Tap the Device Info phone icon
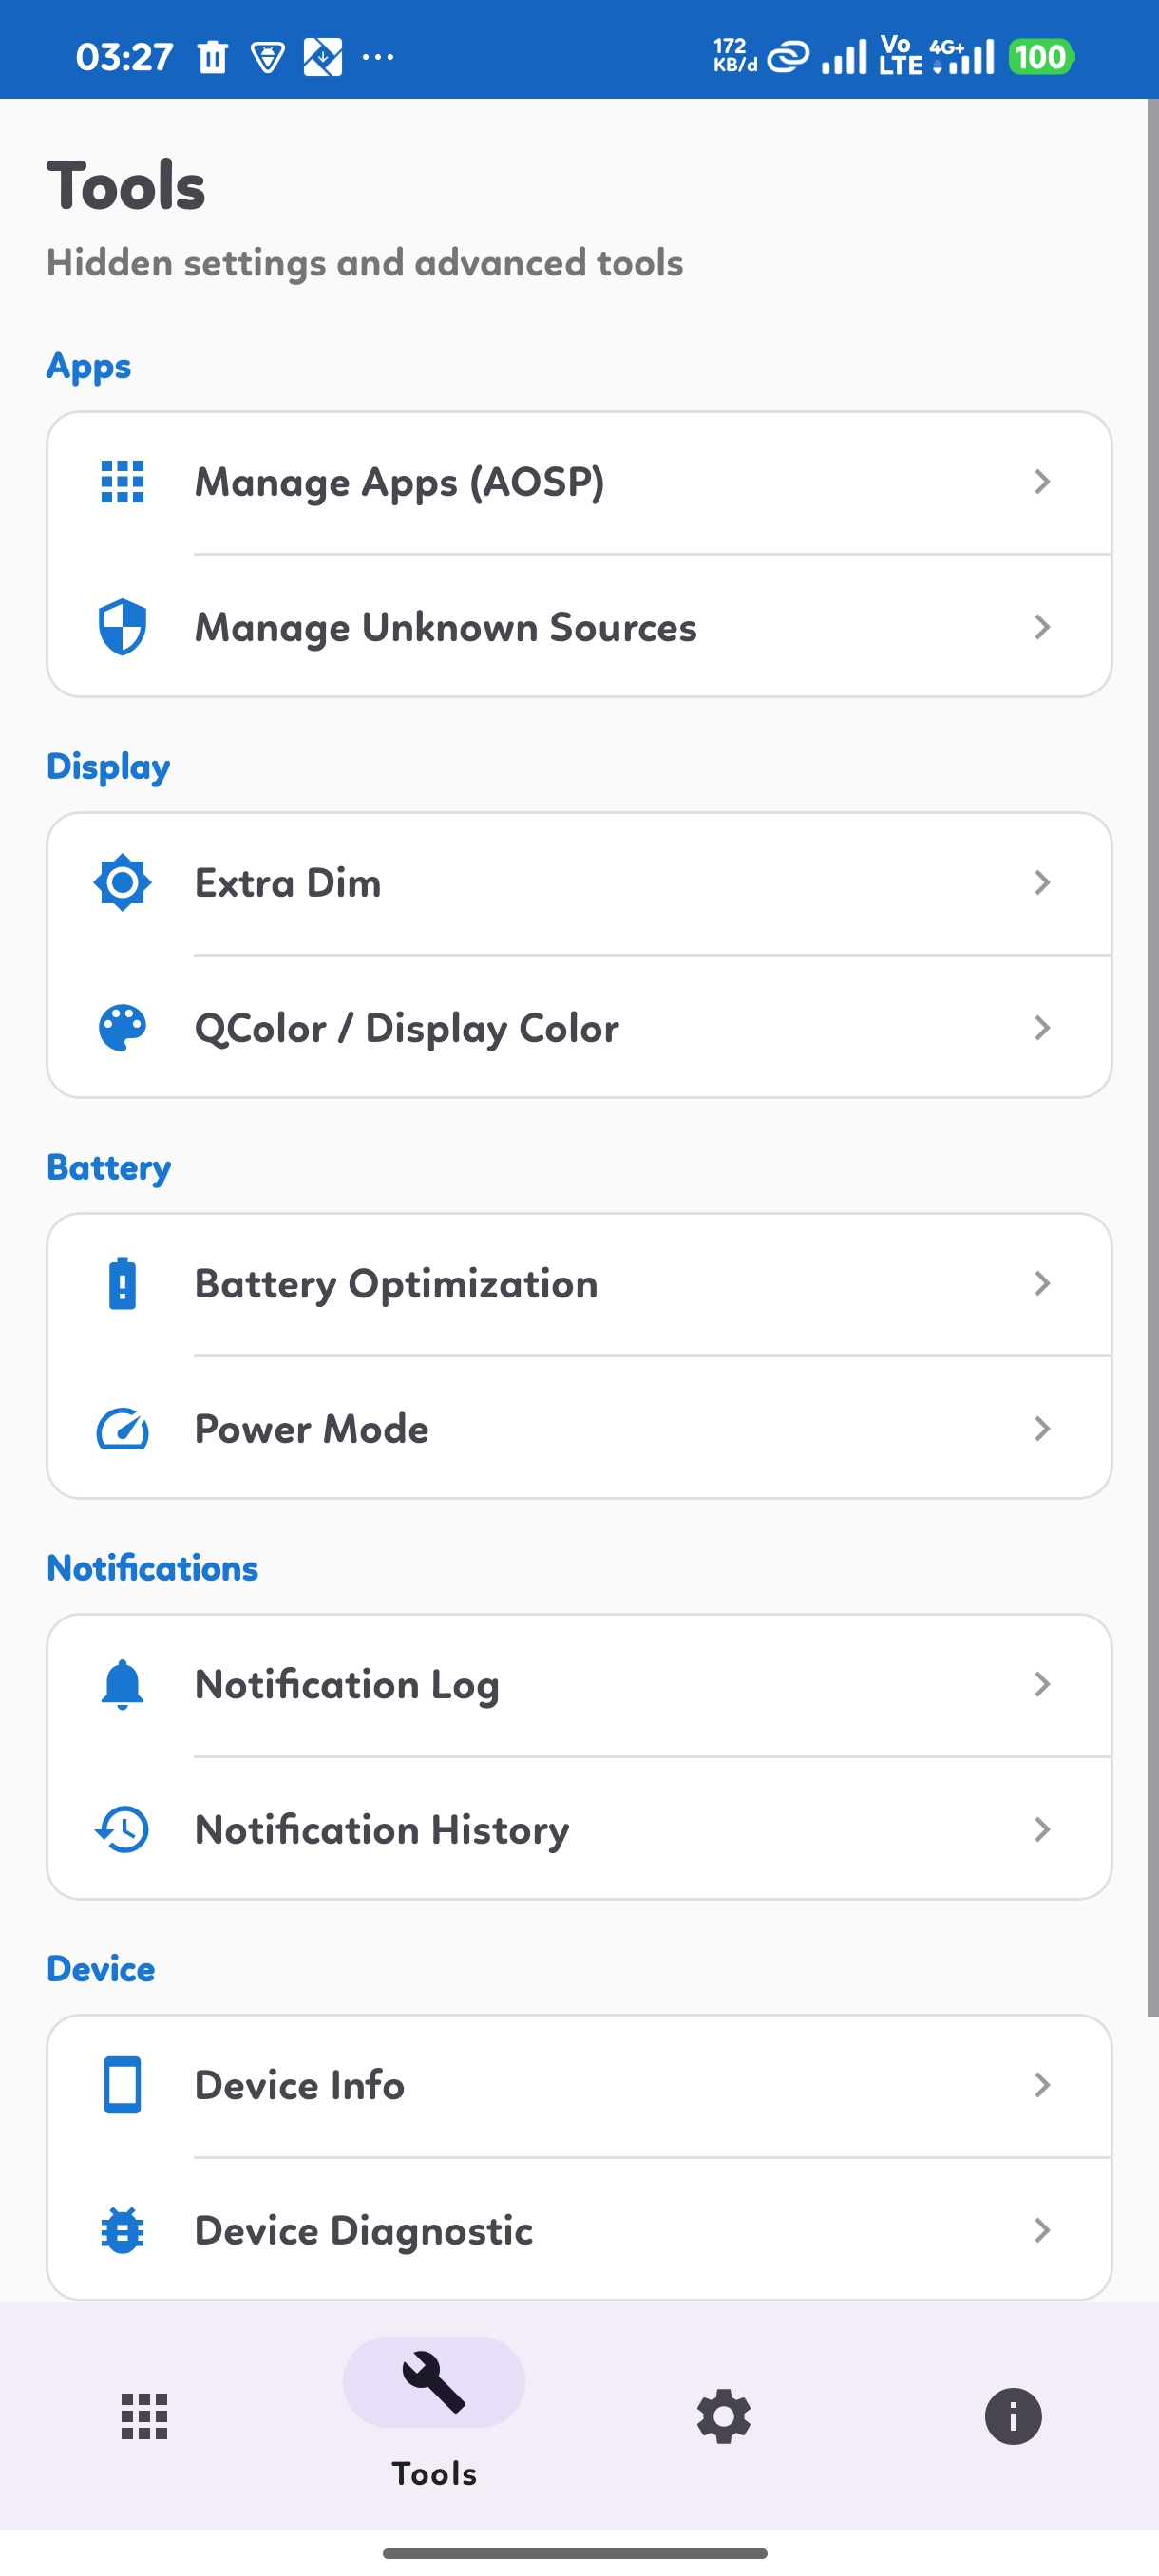Screen dimensions: 1159x2576 pyautogui.click(x=122, y=2085)
